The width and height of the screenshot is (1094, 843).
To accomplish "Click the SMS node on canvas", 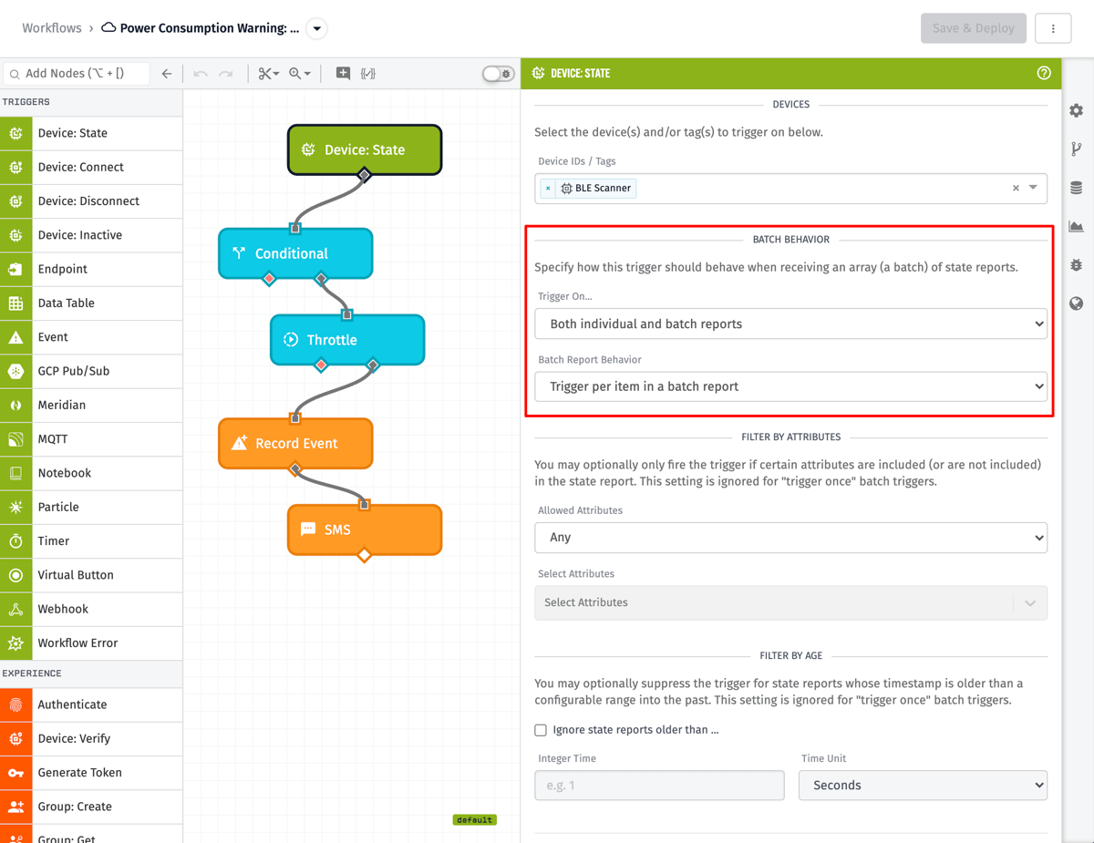I will (365, 529).
